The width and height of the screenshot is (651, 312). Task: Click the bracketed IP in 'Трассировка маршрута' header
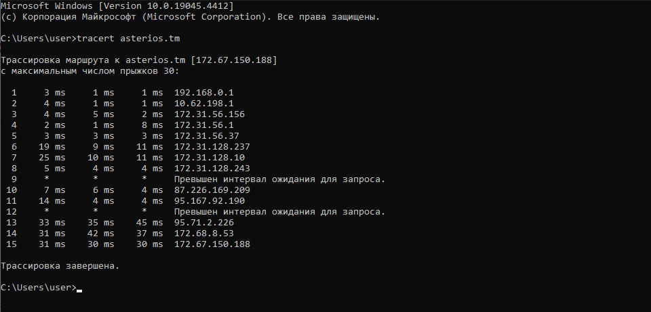pyautogui.click(x=234, y=60)
